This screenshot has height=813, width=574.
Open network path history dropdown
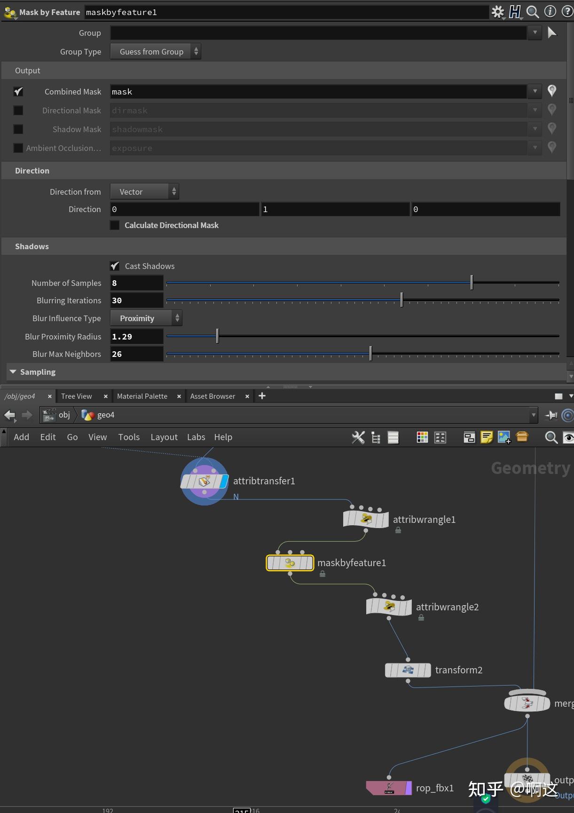tap(534, 415)
